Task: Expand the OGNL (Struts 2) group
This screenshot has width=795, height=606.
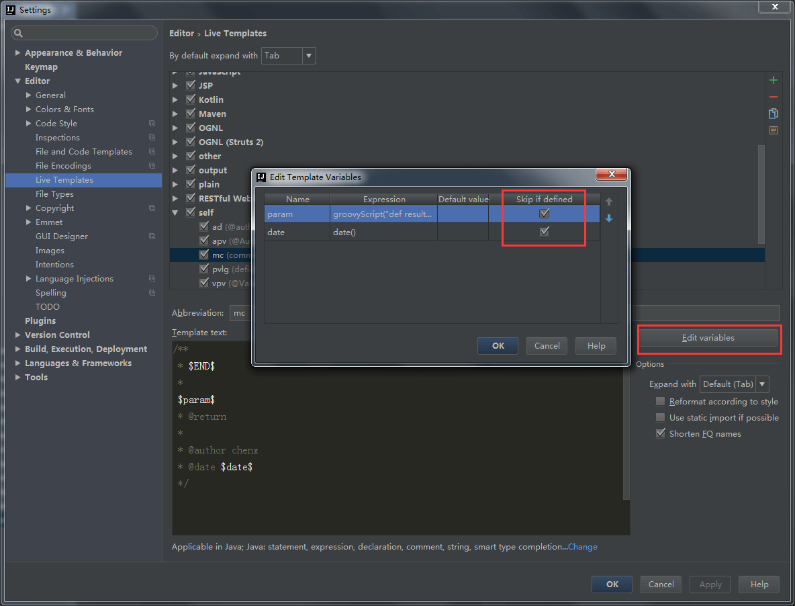Action: pos(175,142)
